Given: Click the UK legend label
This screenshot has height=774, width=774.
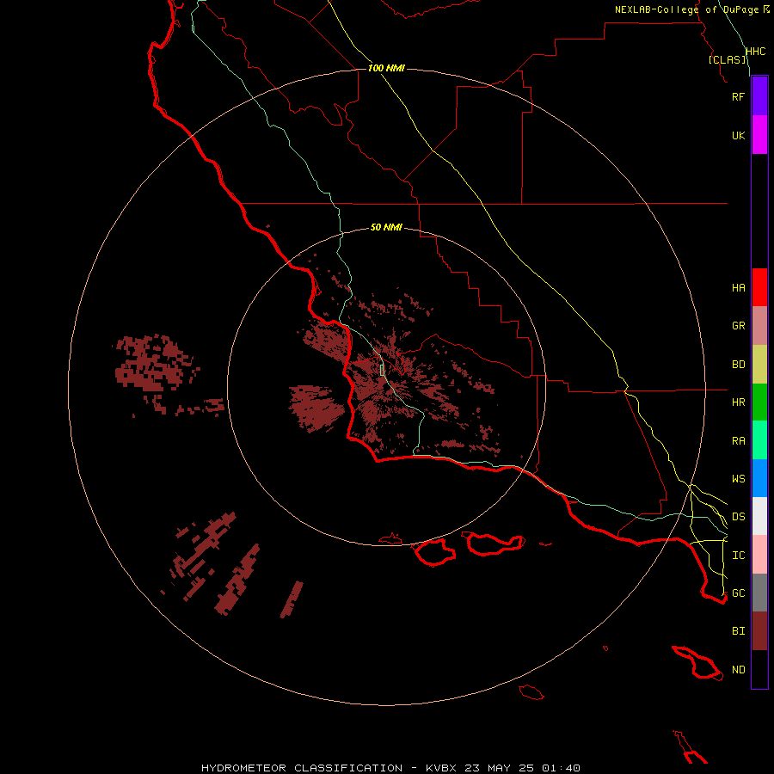Looking at the screenshot, I should (739, 135).
